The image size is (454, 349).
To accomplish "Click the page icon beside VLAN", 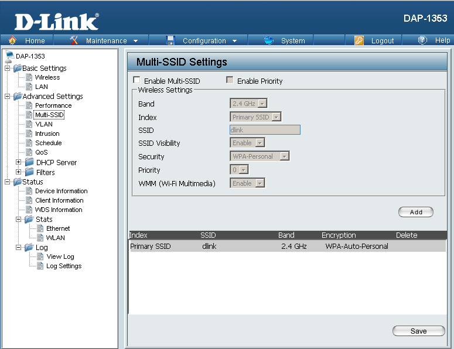I will coord(29,124).
